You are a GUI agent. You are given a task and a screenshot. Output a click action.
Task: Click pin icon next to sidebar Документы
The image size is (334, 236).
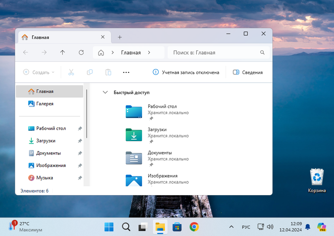tap(80, 153)
